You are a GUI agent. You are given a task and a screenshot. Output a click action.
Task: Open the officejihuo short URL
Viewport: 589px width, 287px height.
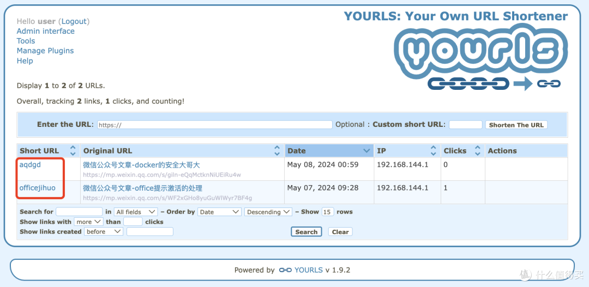[38, 187]
